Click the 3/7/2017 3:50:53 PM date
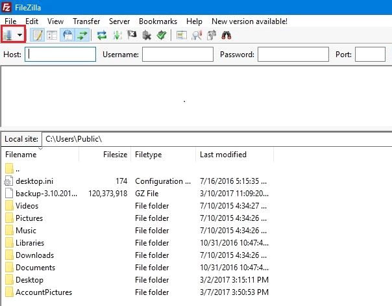Image resolution: width=392 pixels, height=306 pixels. click(x=234, y=292)
